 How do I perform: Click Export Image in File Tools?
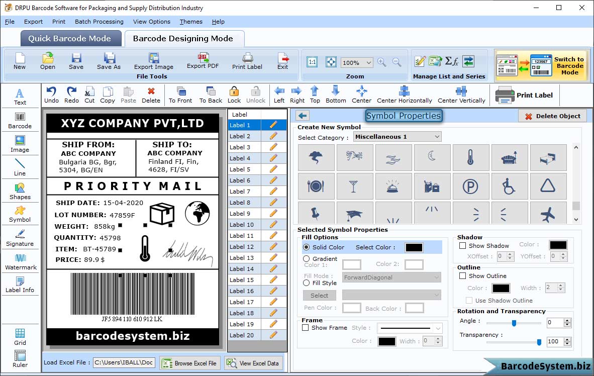click(153, 61)
